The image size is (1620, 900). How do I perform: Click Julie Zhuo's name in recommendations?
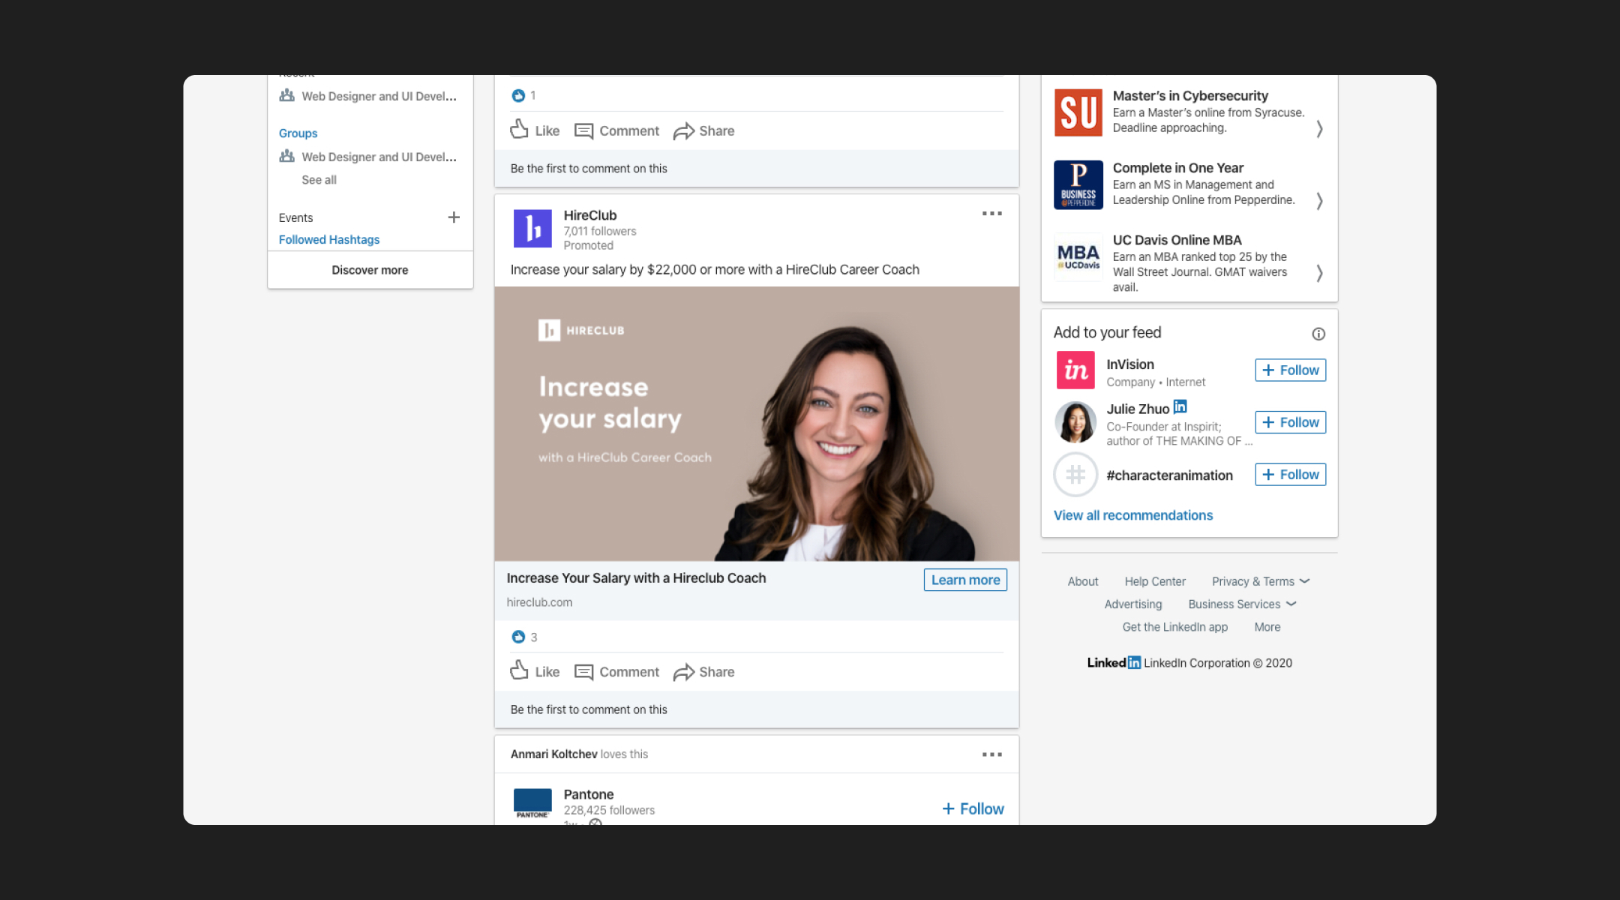point(1137,409)
